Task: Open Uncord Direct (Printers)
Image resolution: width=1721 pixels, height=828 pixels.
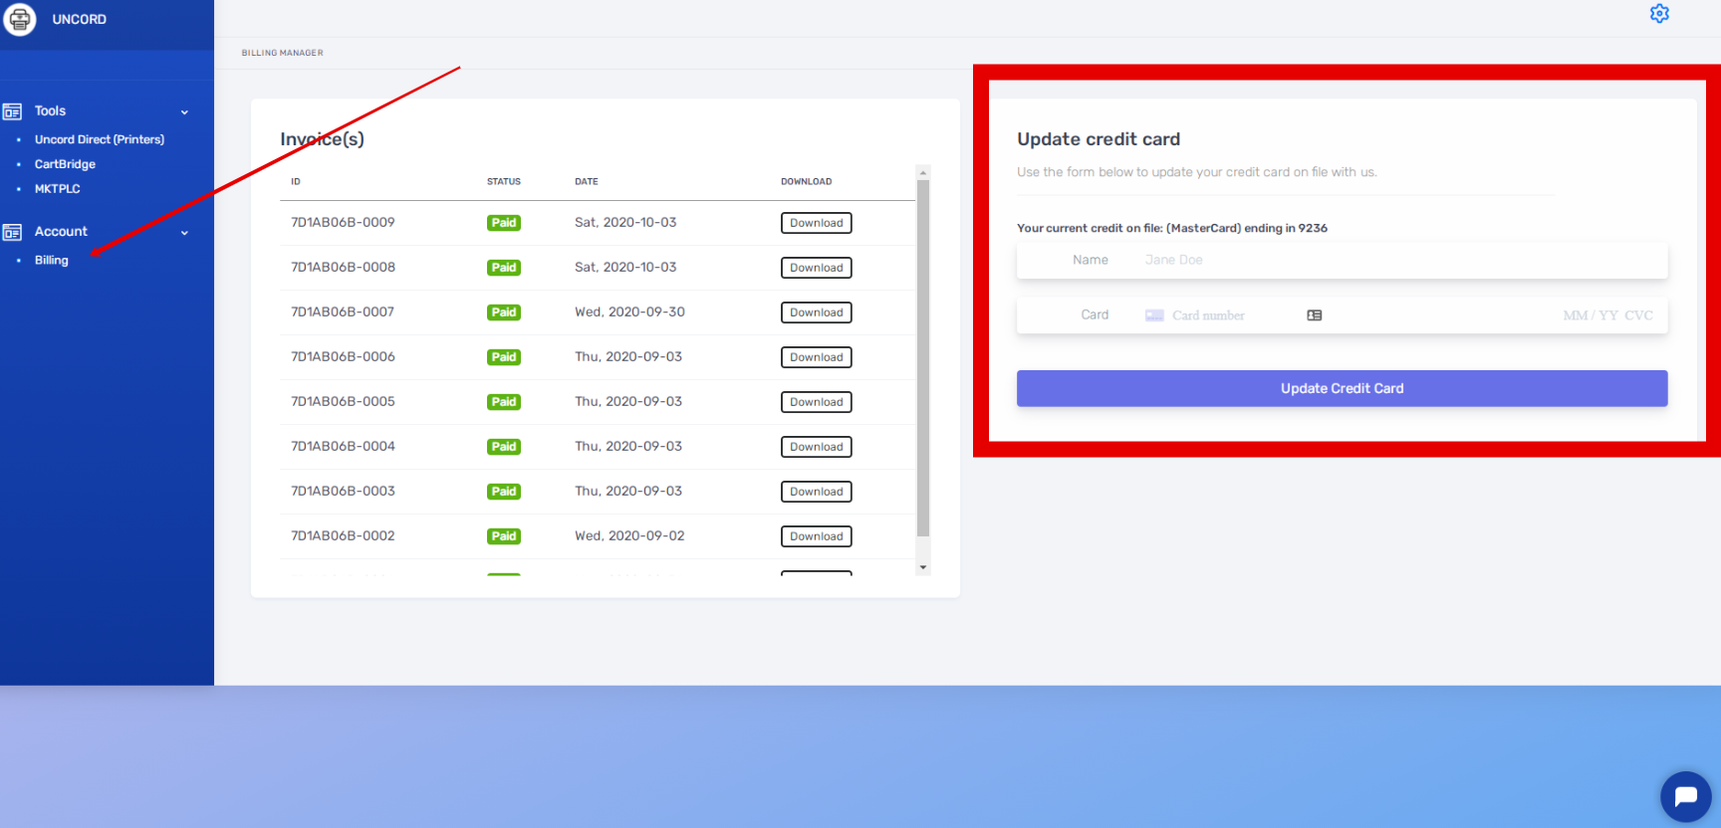Action: click(100, 139)
